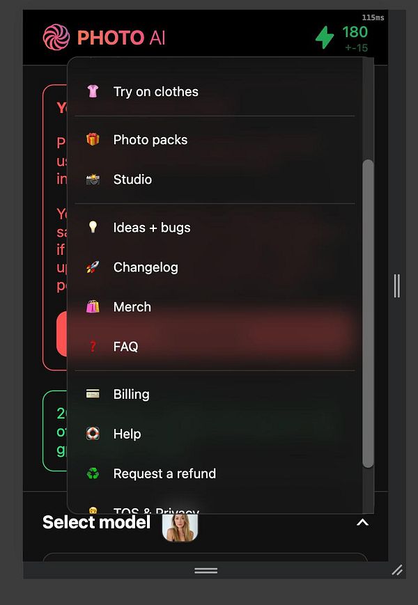Click the Billing credit card icon

click(x=91, y=393)
